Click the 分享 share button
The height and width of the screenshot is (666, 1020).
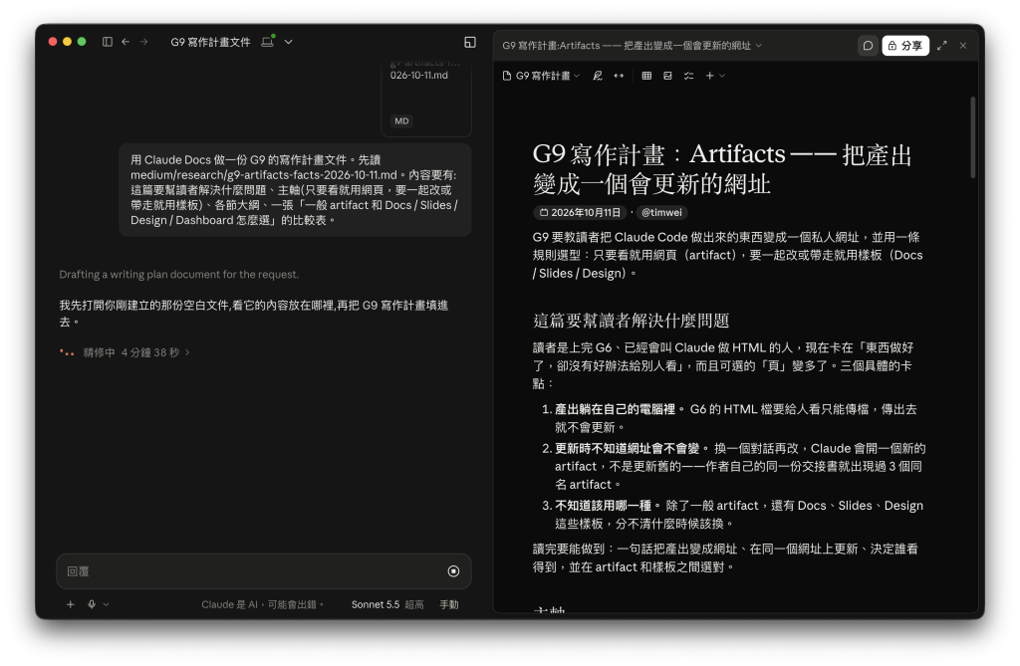905,46
